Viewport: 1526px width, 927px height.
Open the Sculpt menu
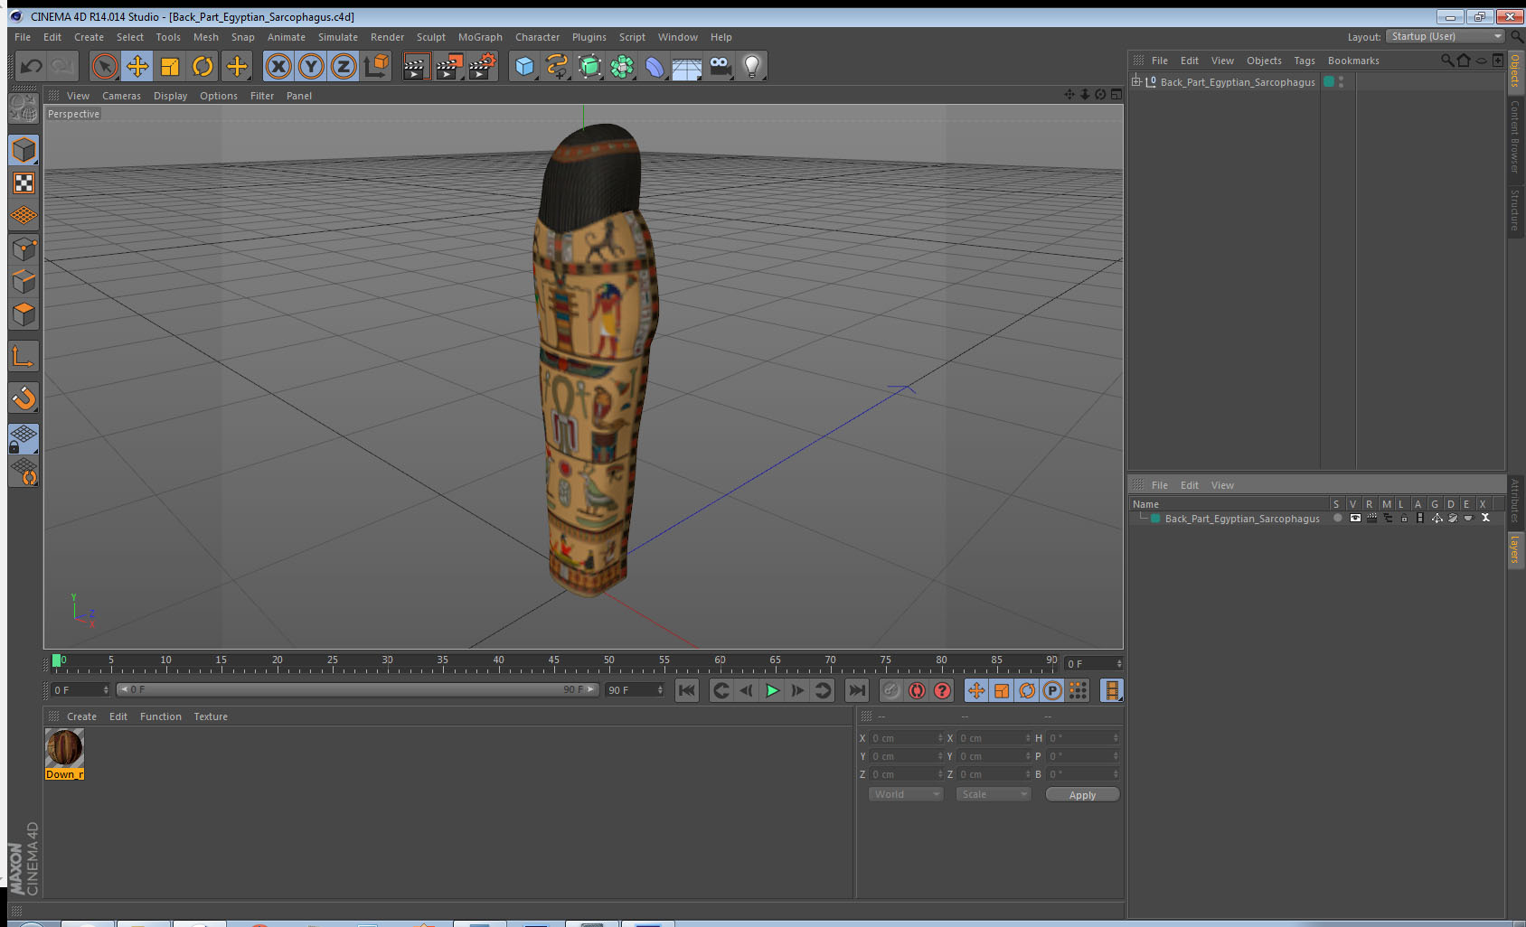tap(431, 37)
